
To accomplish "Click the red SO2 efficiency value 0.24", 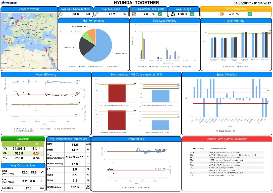I will point(36,153).
